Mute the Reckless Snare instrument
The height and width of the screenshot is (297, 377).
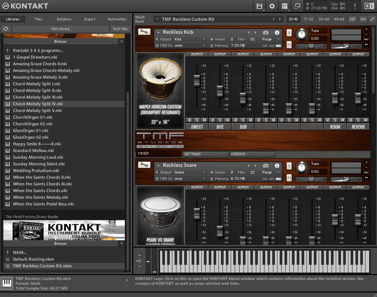click(x=289, y=178)
